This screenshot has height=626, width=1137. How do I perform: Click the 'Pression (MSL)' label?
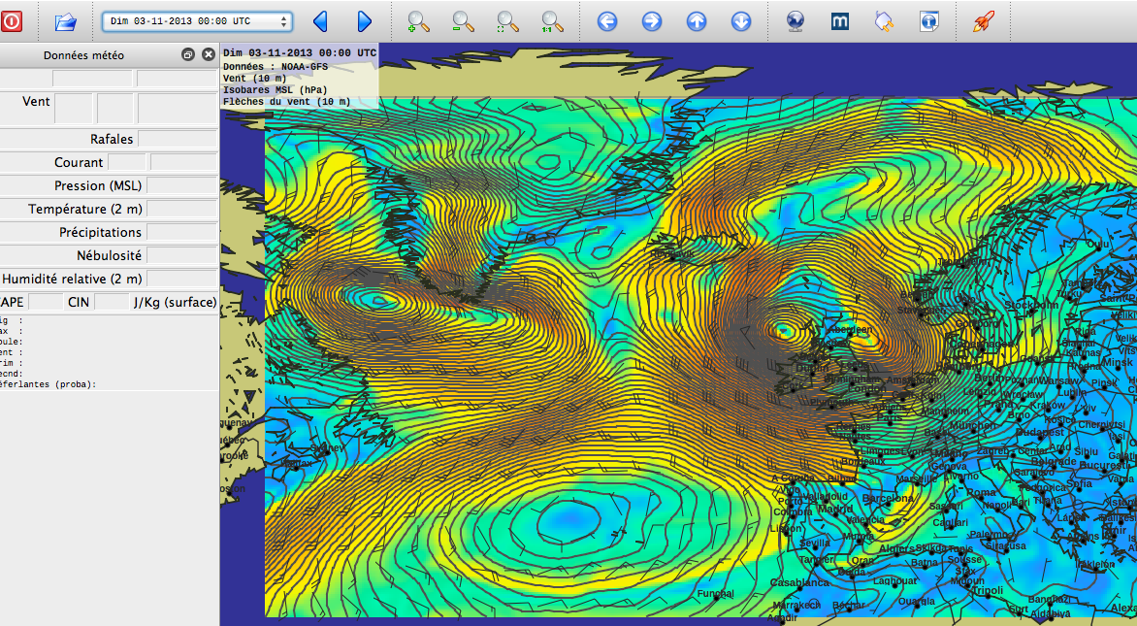point(98,185)
